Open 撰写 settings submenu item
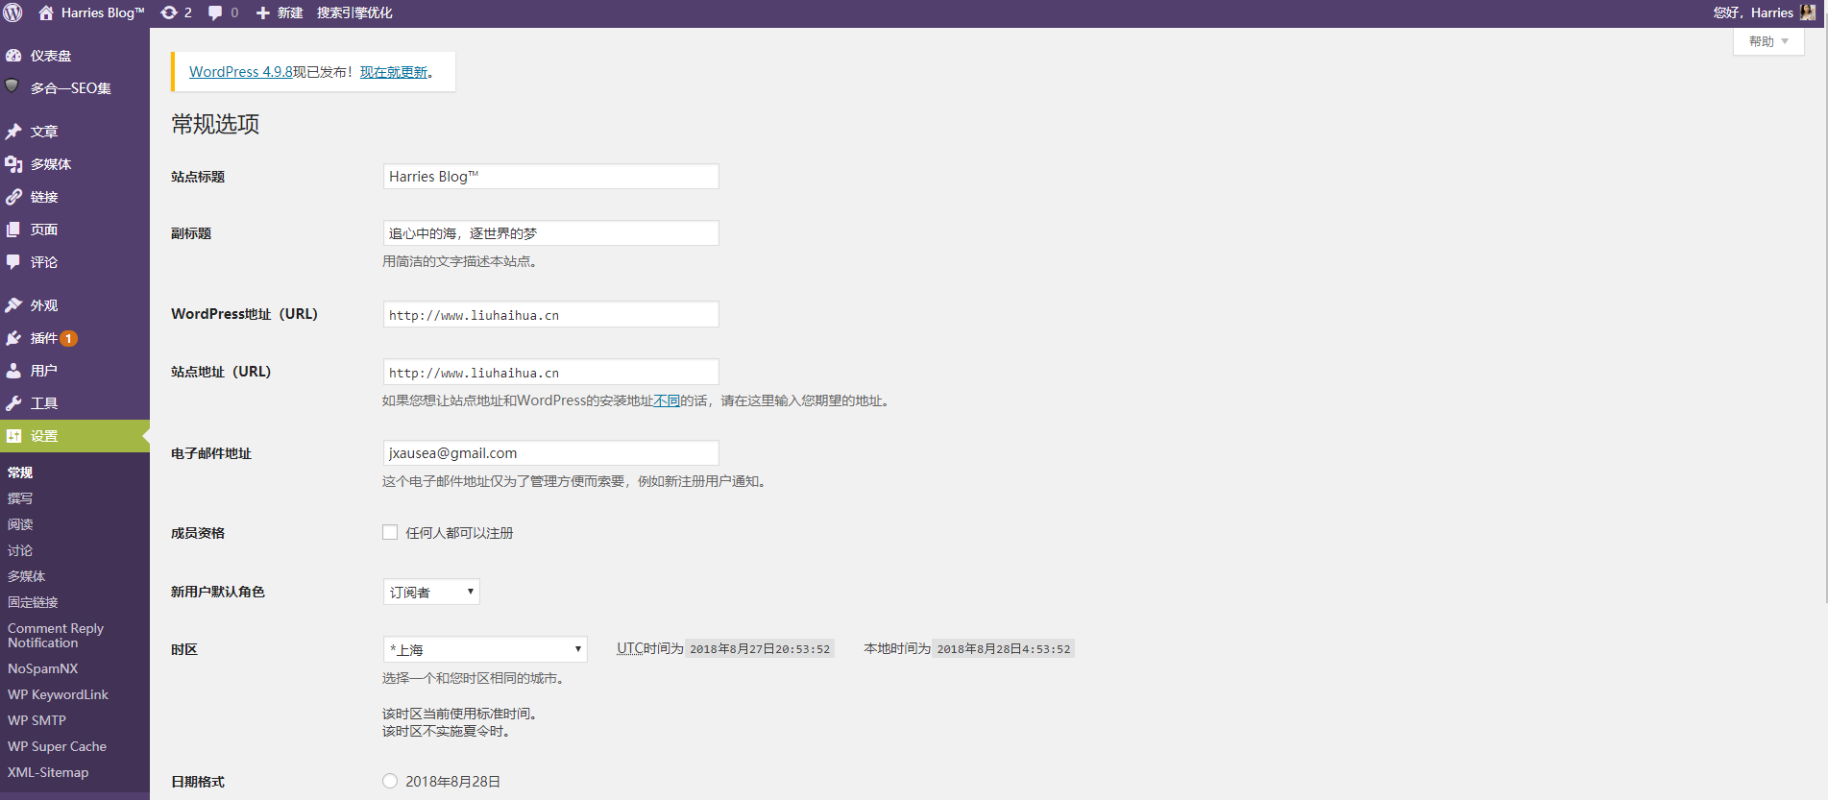The height and width of the screenshot is (800, 1828). [20, 498]
